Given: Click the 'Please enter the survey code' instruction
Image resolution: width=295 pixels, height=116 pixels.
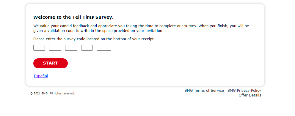Looking at the screenshot, I should (94, 39).
